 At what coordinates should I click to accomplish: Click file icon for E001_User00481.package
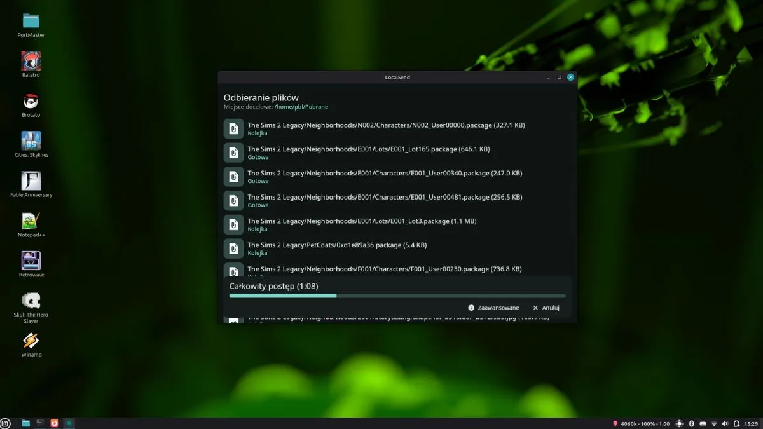click(233, 201)
